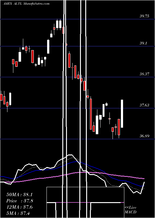This screenshot has height=218, width=155.
Task: Click the AMEX ALTL MunafaSutra.com title
Action: pyautogui.click(x=26, y=4)
